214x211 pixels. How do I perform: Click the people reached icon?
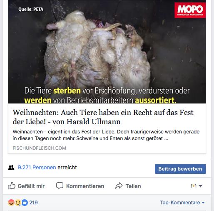(11, 168)
